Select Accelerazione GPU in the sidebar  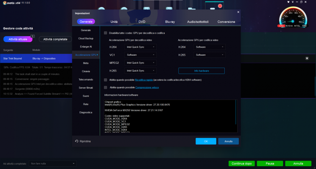tap(86, 55)
